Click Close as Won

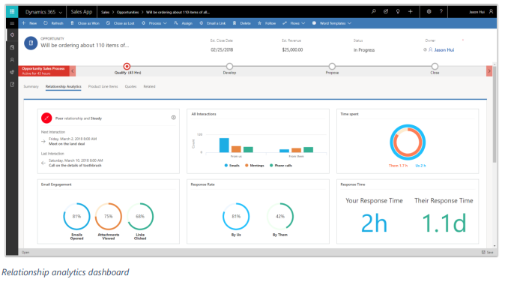coord(85,23)
